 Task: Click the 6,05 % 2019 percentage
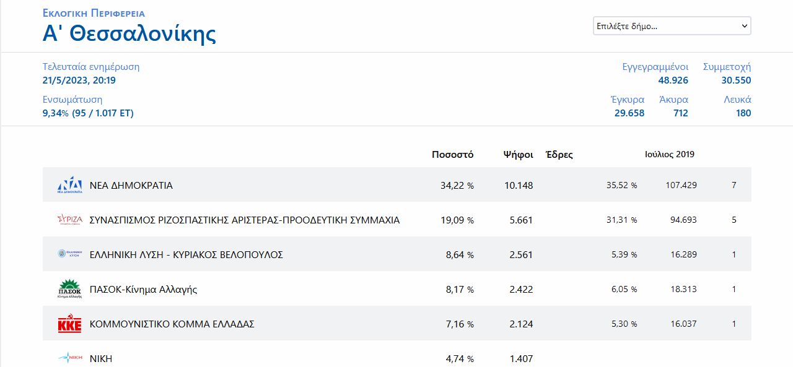click(x=624, y=289)
